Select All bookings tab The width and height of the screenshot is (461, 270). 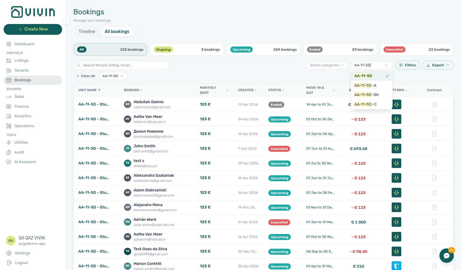click(117, 31)
